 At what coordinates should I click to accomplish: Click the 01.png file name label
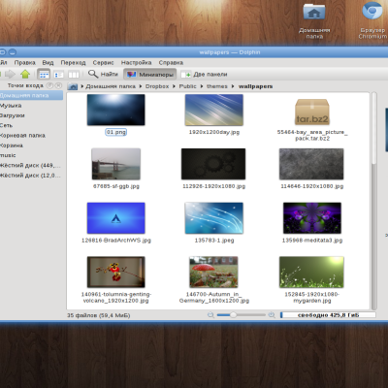click(x=116, y=132)
